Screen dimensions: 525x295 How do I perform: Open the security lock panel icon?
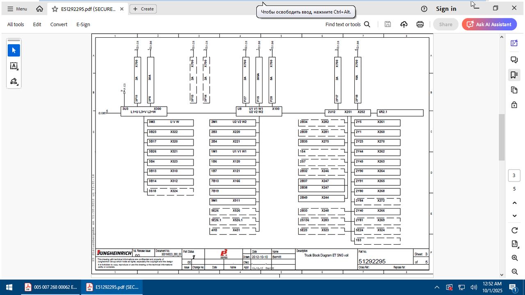point(514,105)
